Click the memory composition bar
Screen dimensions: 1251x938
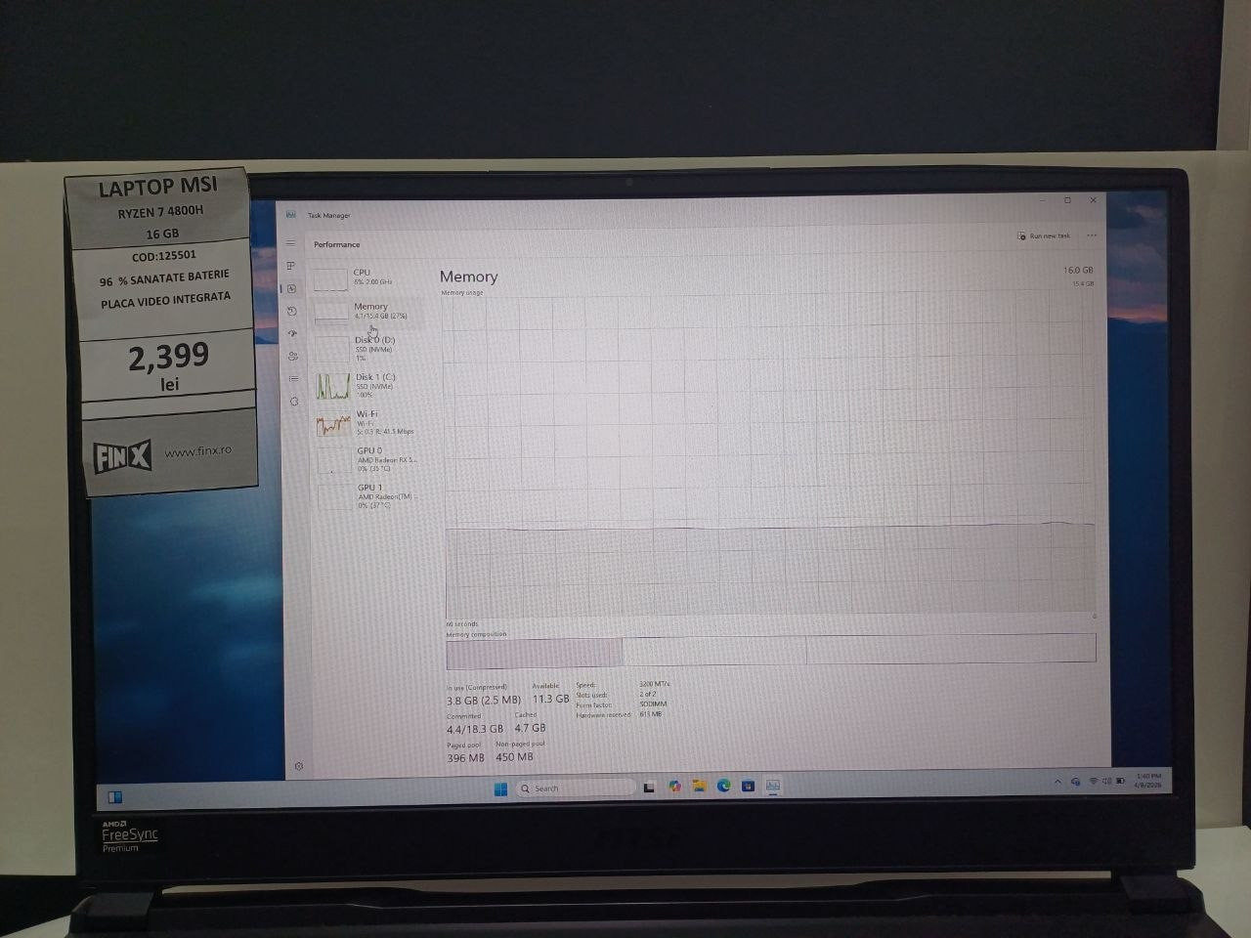(770, 648)
